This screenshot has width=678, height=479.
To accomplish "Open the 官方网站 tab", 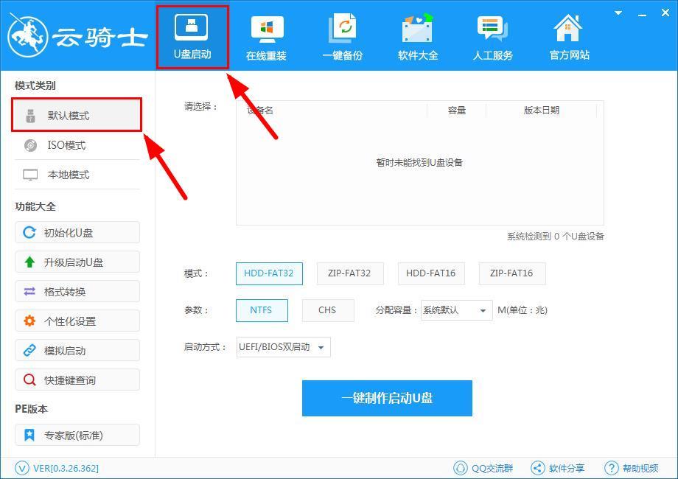I will (569, 37).
